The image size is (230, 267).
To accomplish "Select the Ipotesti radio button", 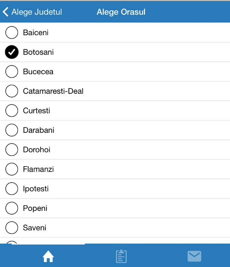I will point(12,189).
